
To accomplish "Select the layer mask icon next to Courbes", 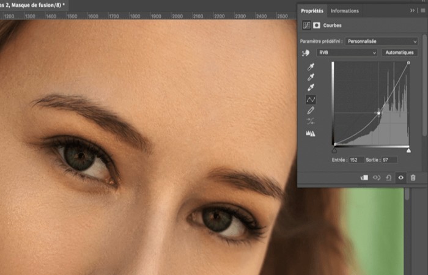I will [x=316, y=26].
